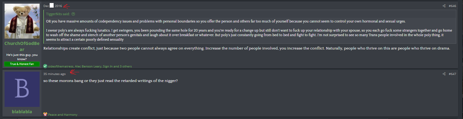Click the Peace and Harmony reaction icon
This screenshot has height=119, width=463.
tap(45, 114)
